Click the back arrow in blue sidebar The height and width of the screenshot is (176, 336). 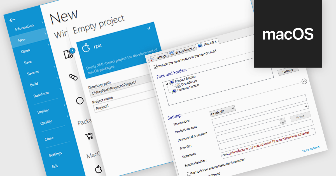12,20
